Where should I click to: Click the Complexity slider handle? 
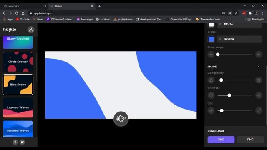221,80
